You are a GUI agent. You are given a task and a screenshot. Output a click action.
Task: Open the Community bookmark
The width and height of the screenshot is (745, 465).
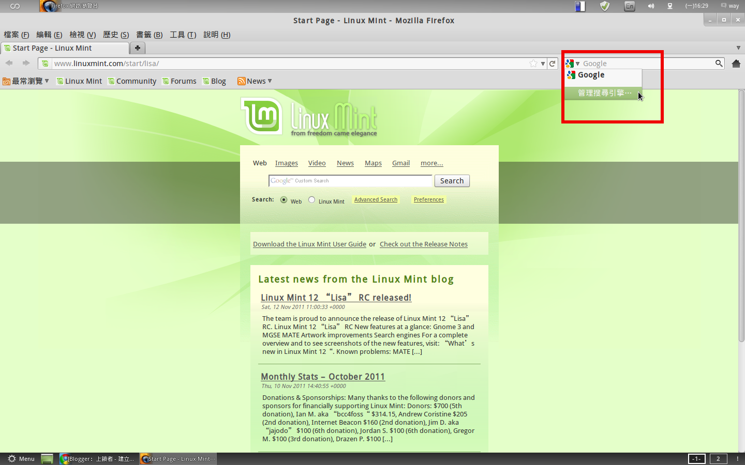pyautogui.click(x=132, y=81)
